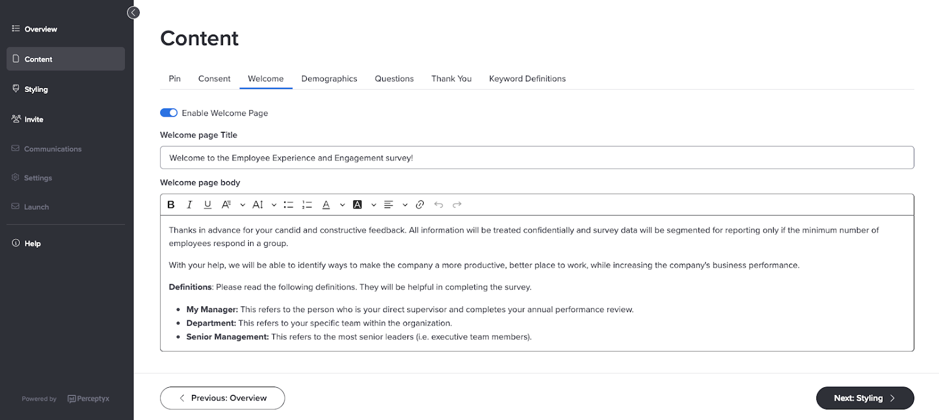Go to Next: Styling

(865, 398)
